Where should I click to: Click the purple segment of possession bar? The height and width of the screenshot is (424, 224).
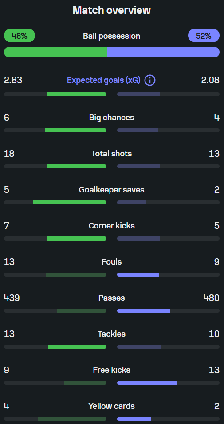pos(163,52)
